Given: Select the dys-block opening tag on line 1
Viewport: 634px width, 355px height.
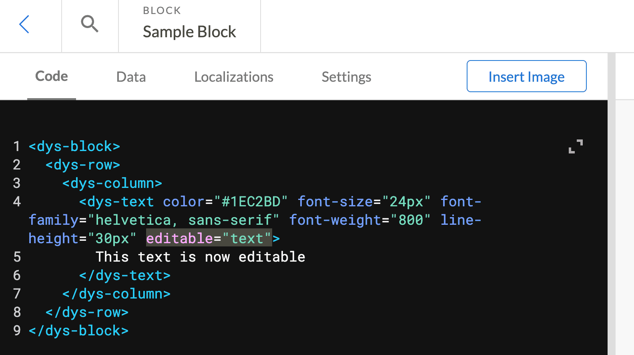Looking at the screenshot, I should coord(74,146).
